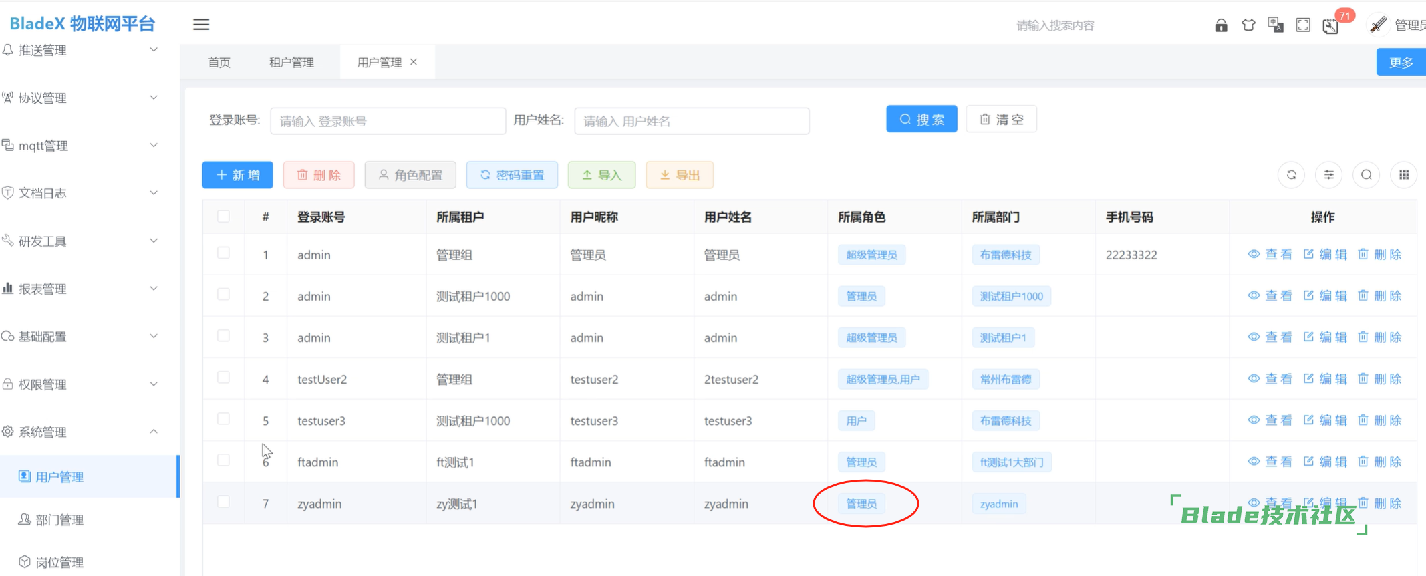Refresh the user table
This screenshot has width=1426, height=576.
pos(1291,175)
